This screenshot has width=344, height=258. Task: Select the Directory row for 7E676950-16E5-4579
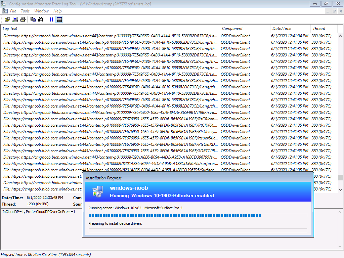(x=169, y=113)
